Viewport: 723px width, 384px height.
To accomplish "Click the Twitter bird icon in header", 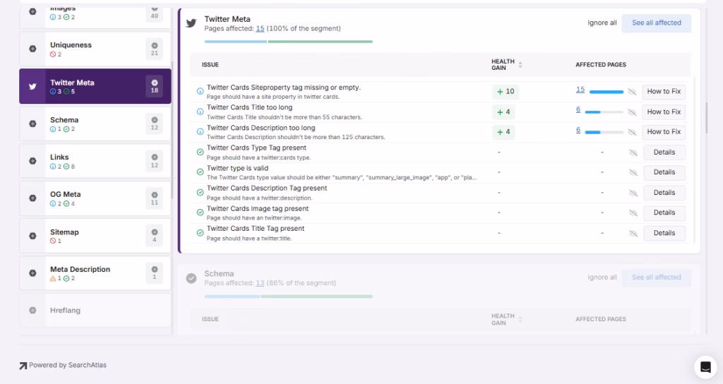I will pos(191,23).
